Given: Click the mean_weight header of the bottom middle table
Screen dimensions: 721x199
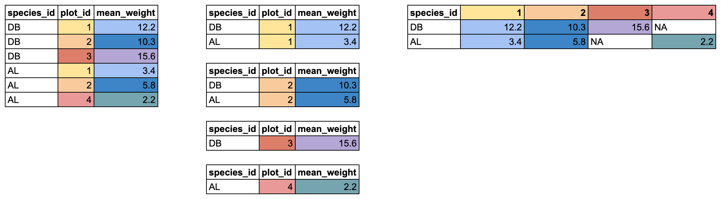Looking at the screenshot, I should click(x=327, y=172).
